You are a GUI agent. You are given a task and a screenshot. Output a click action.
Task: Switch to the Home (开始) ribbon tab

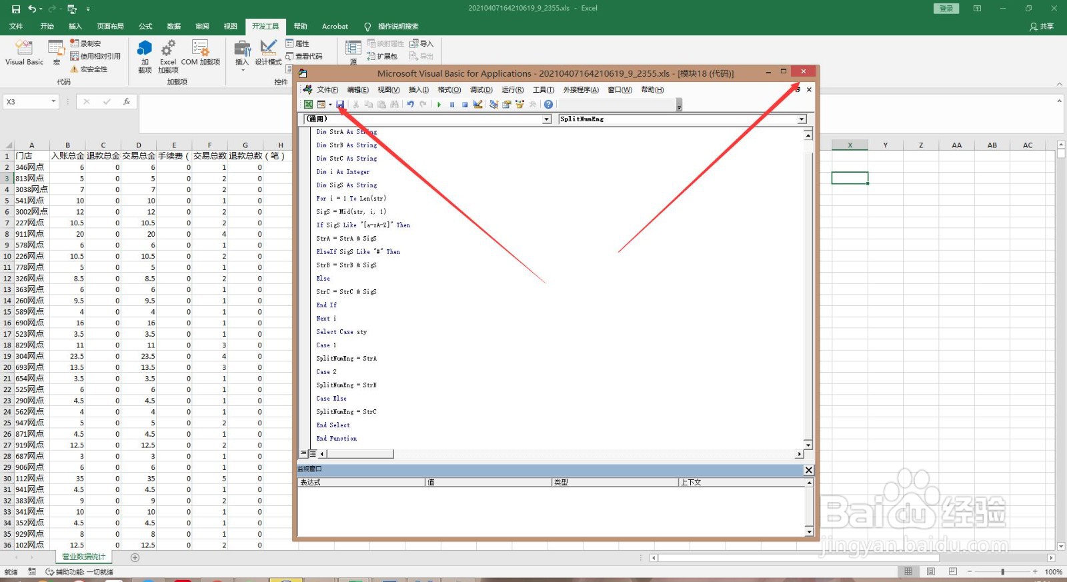coord(47,27)
